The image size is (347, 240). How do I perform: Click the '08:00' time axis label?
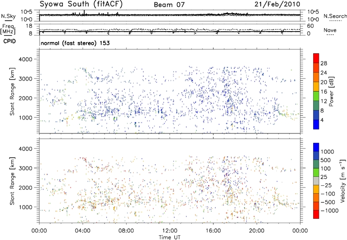[126, 231]
